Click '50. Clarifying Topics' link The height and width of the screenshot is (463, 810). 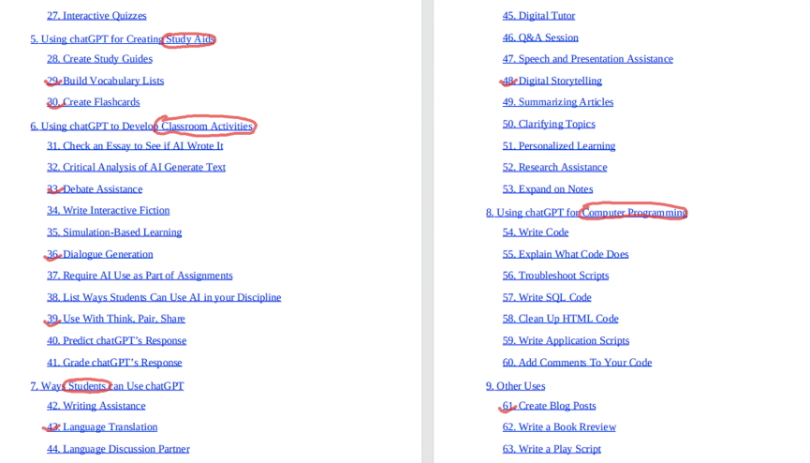pos(549,124)
